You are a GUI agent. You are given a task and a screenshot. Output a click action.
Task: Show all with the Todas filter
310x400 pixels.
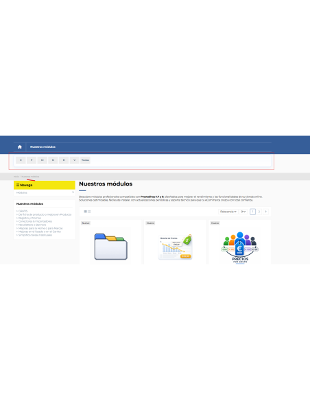pyautogui.click(x=85, y=160)
